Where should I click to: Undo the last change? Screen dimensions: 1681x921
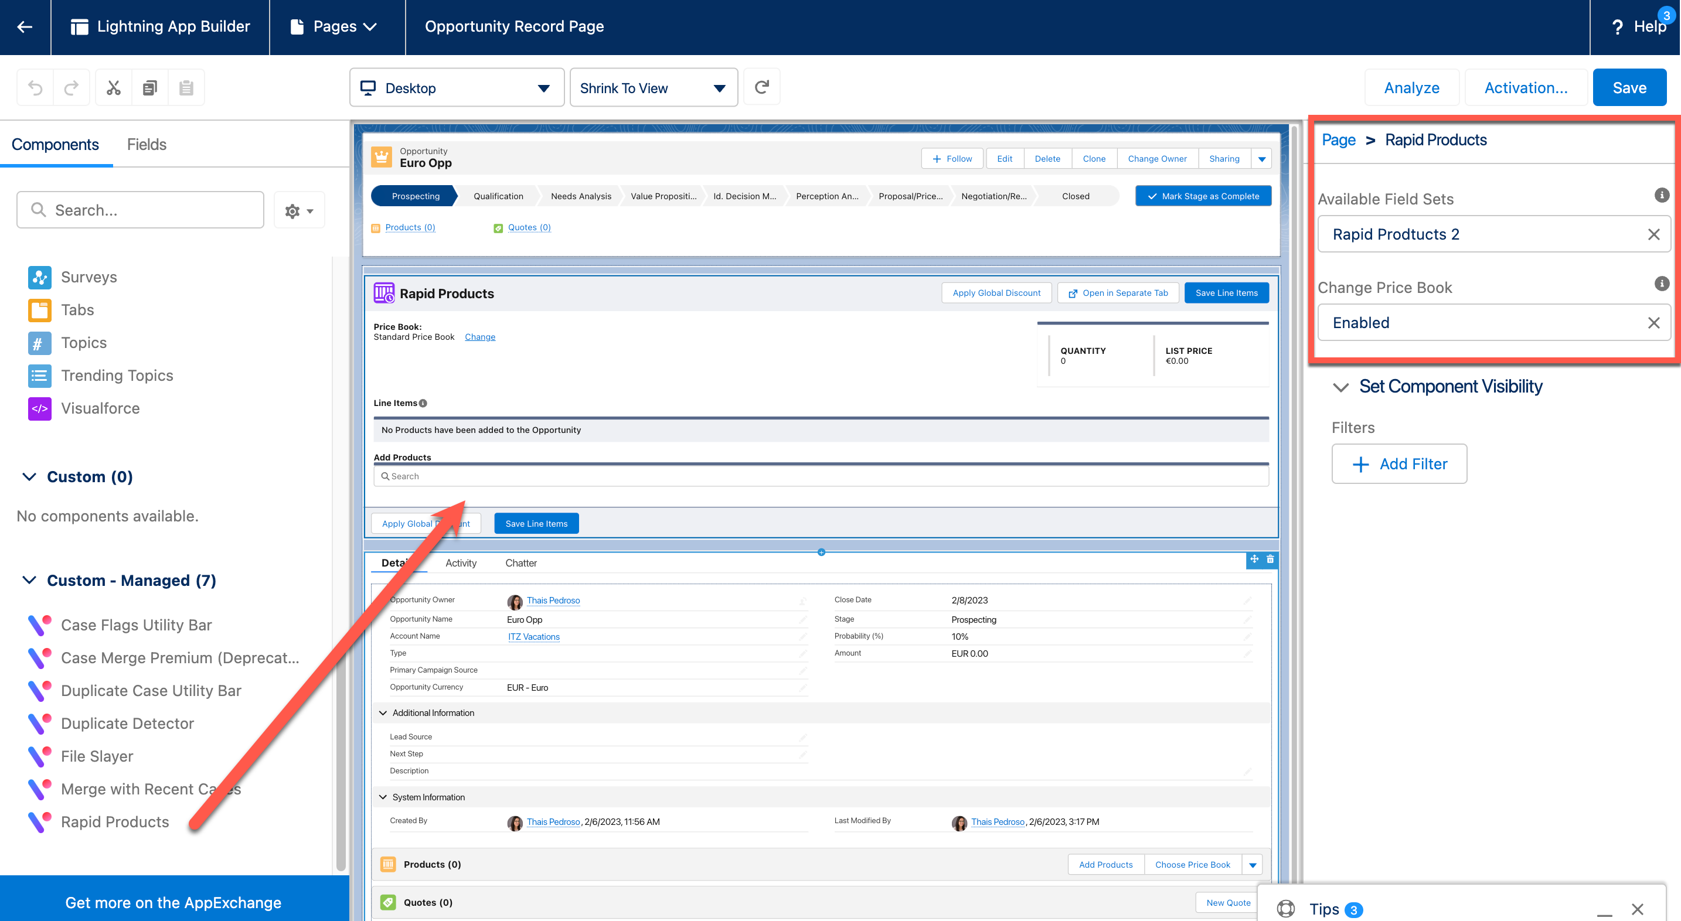[x=35, y=87]
